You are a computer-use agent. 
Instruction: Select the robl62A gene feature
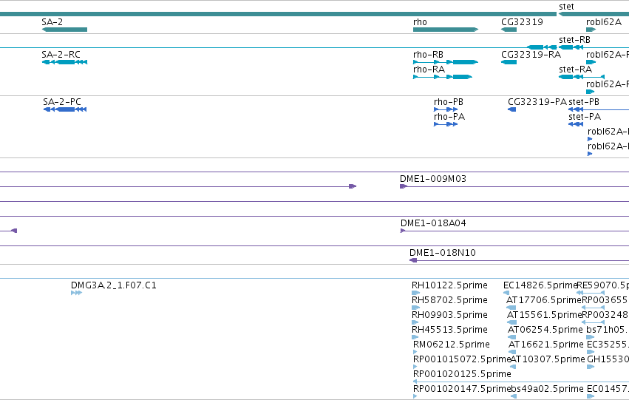coord(591,30)
